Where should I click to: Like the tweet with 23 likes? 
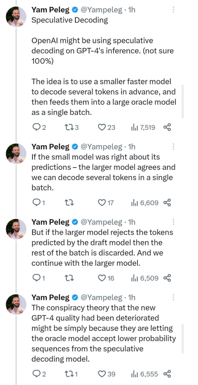107,127
